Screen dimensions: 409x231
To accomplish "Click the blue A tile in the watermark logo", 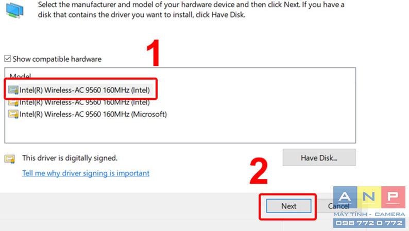I will click(x=345, y=197).
